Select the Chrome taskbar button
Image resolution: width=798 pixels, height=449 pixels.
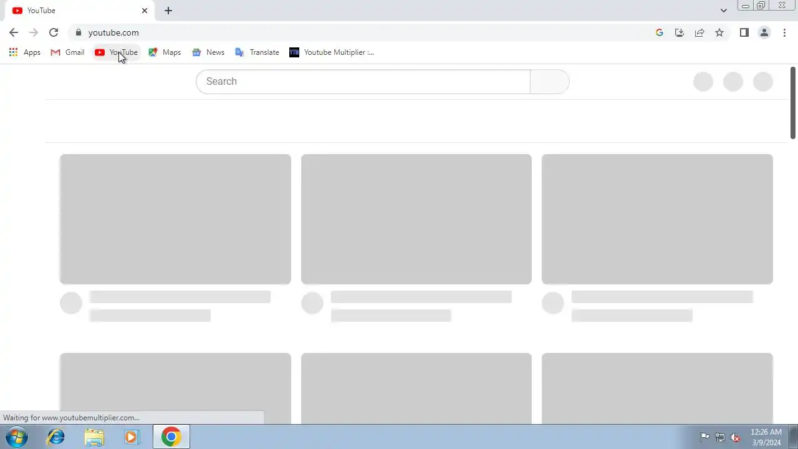click(171, 437)
